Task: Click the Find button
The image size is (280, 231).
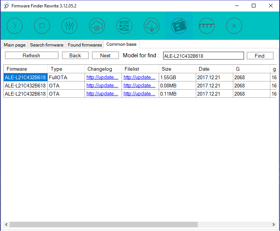Action: (260, 56)
